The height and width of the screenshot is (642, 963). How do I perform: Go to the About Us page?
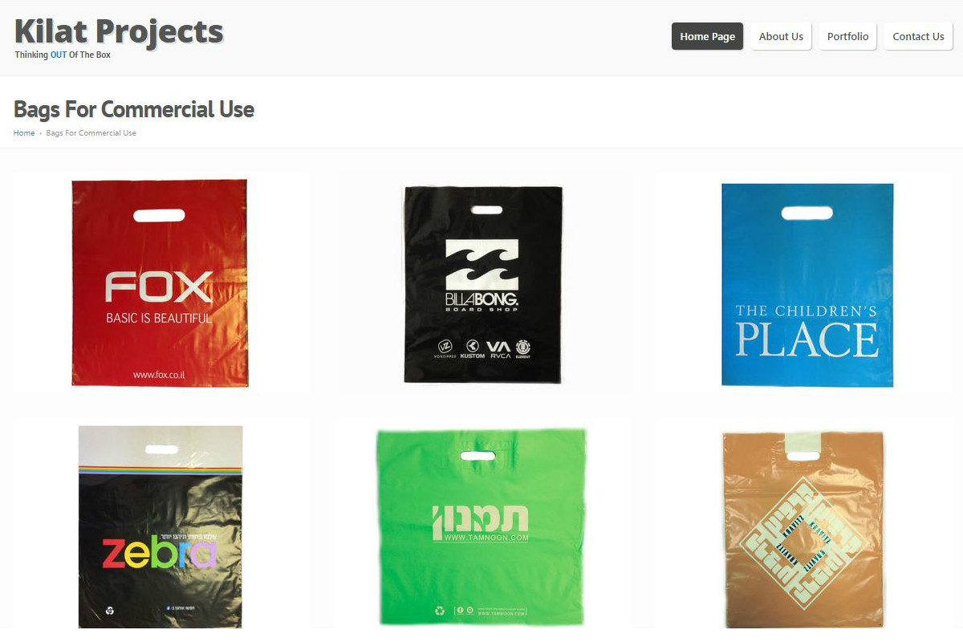pyautogui.click(x=781, y=36)
